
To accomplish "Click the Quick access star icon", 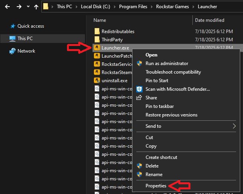I will [13, 26].
